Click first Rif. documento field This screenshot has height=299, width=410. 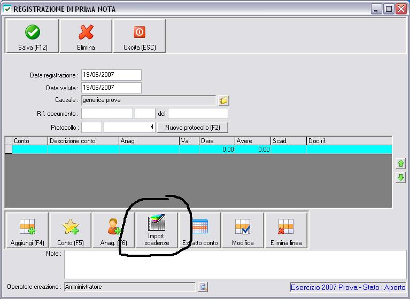pyautogui.click(x=107, y=114)
